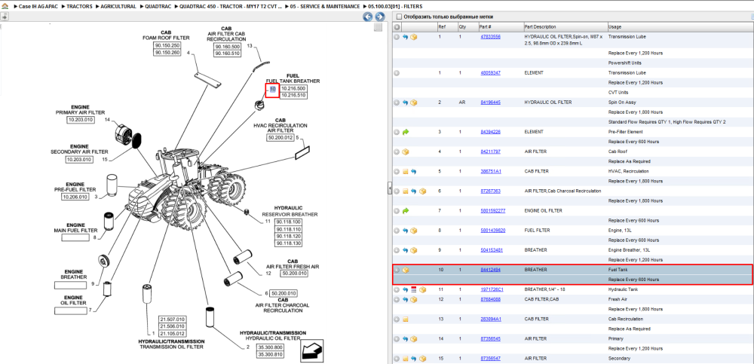Click red list icon for part 1971726C1
This screenshot has height=364, width=754.
413,289
